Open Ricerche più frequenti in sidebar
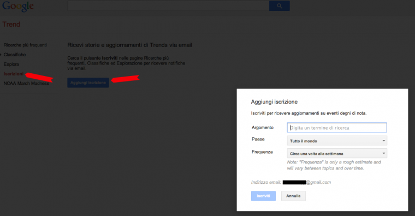The image size is (415, 216). pyautogui.click(x=25, y=45)
